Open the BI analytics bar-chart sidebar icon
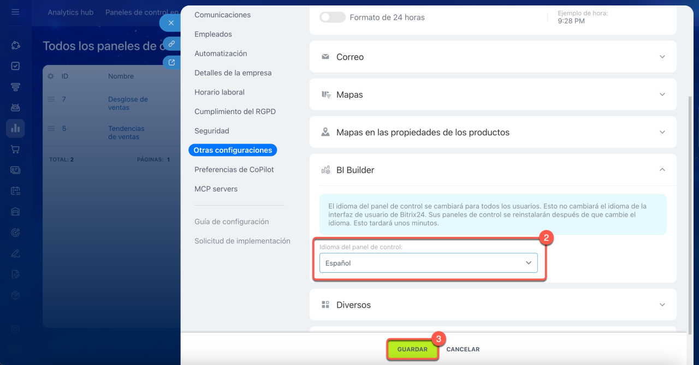Screen dimensions: 699x365 (x=15, y=128)
